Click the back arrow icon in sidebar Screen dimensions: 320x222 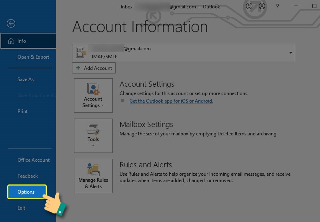(x=11, y=24)
